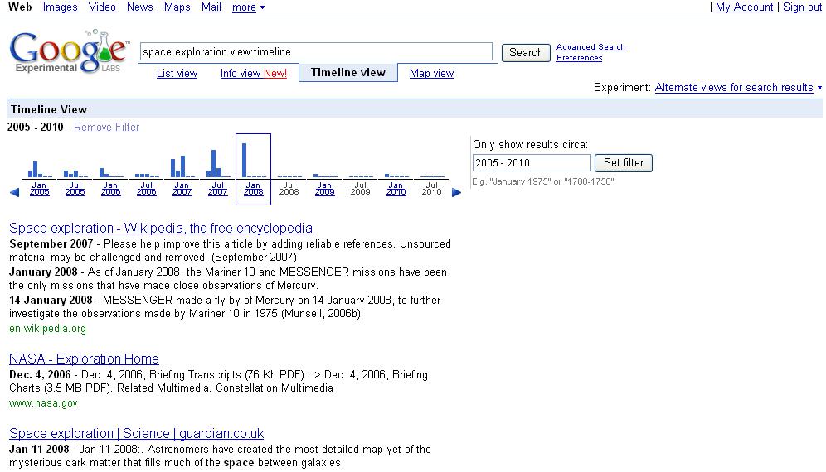The width and height of the screenshot is (826, 472).
Task: Click the 'Jul 2008' timeline label
Action: (289, 188)
